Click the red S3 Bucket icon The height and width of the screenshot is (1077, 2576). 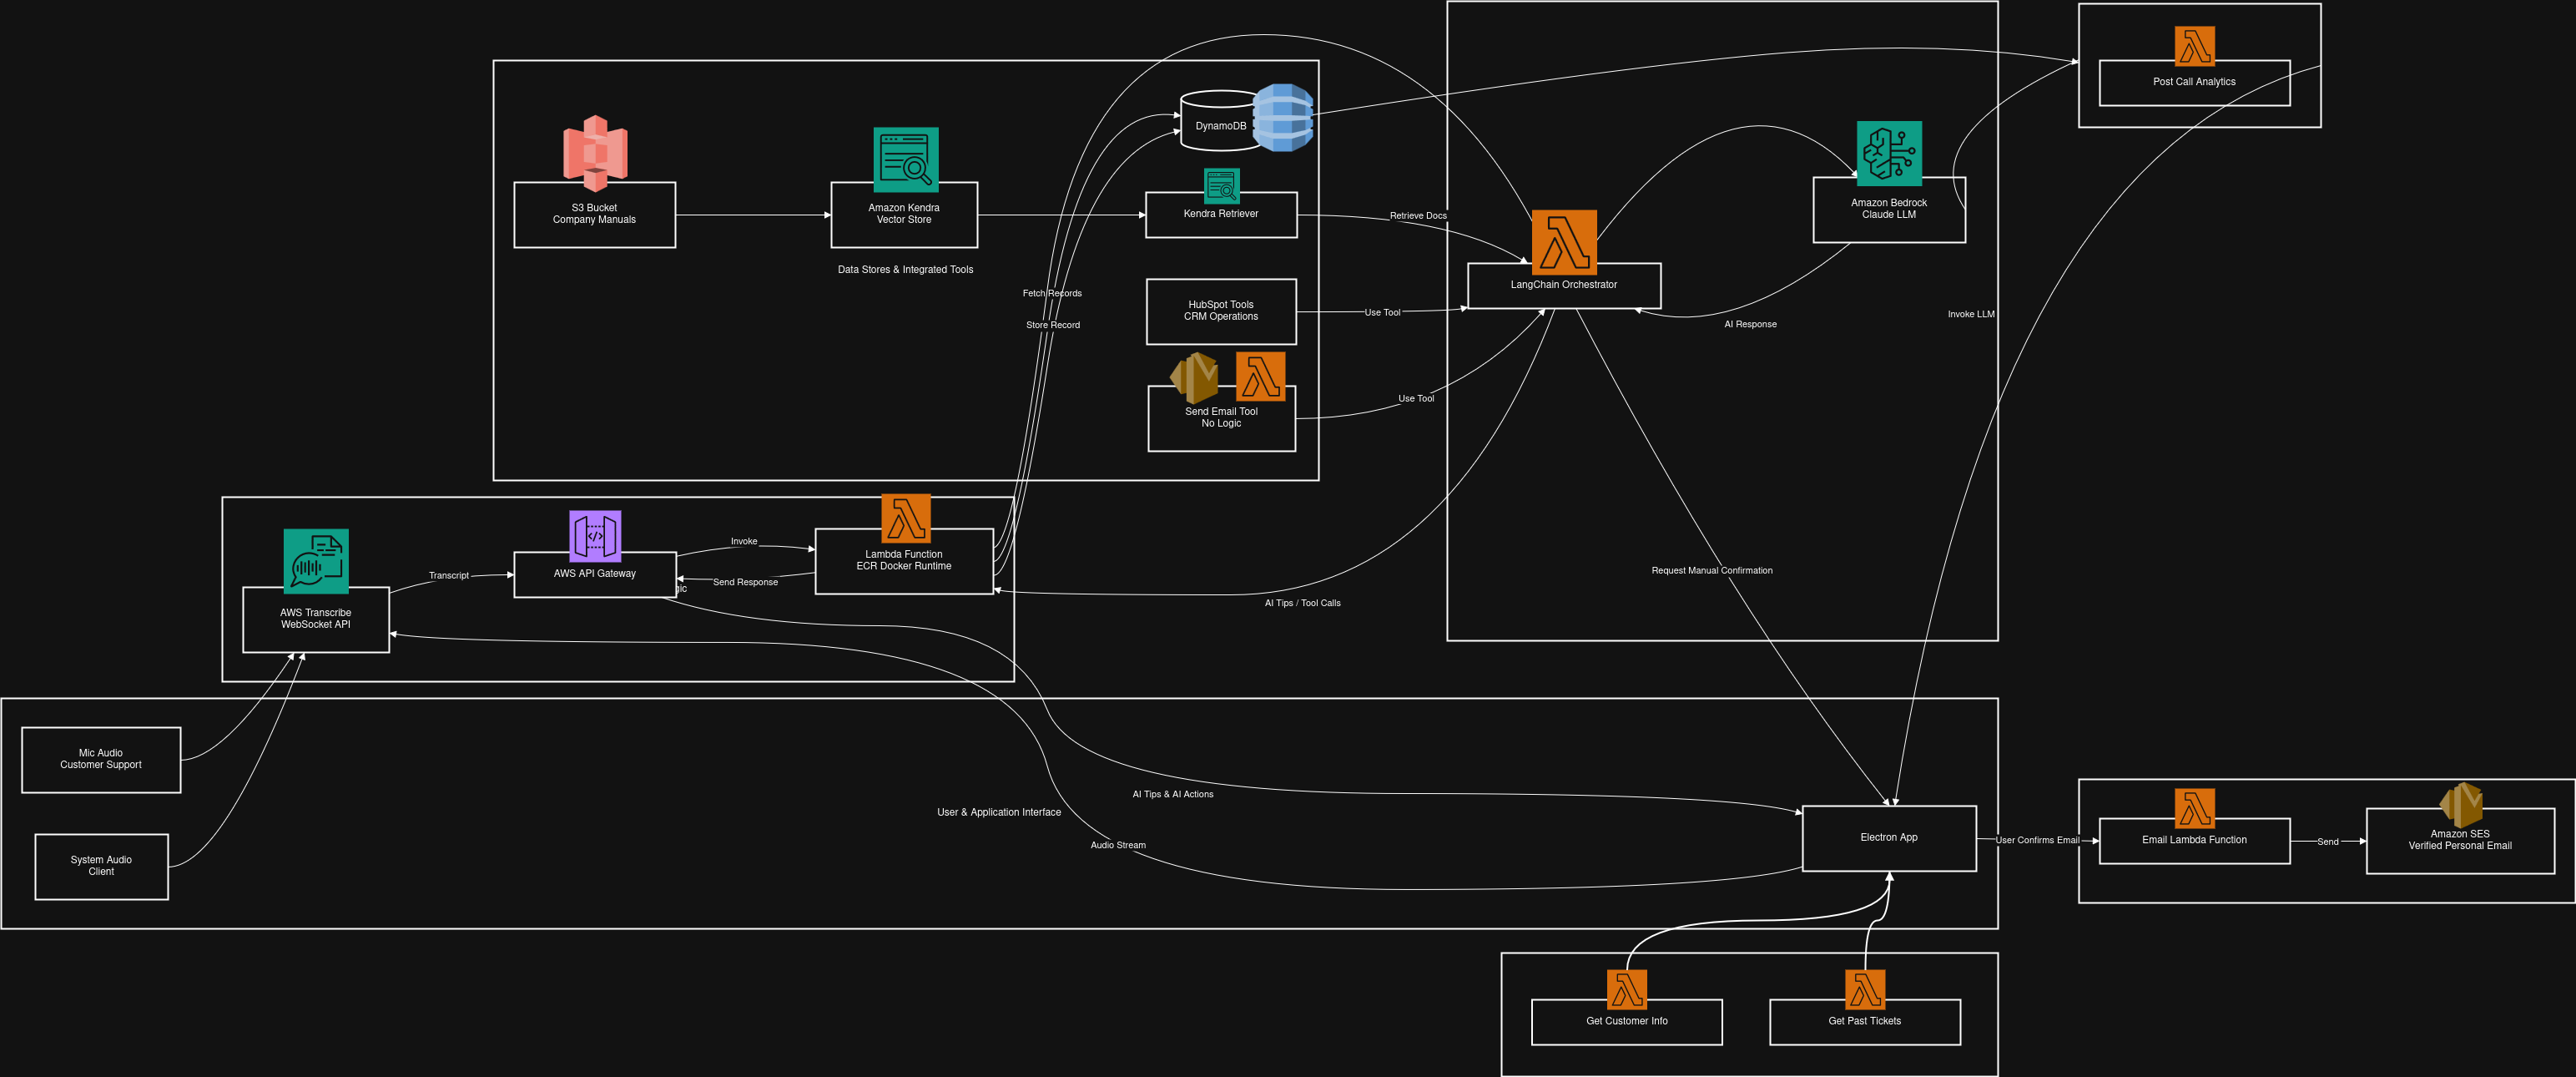point(595,152)
